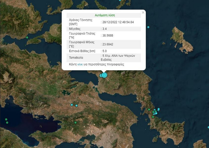The height and width of the screenshot is (148, 209).
Task: Select the right marker of the cyan pair below the popup
Action: (77, 106)
